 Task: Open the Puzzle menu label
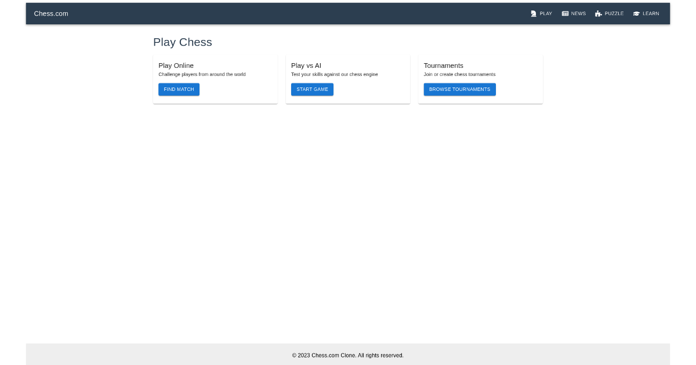(614, 13)
